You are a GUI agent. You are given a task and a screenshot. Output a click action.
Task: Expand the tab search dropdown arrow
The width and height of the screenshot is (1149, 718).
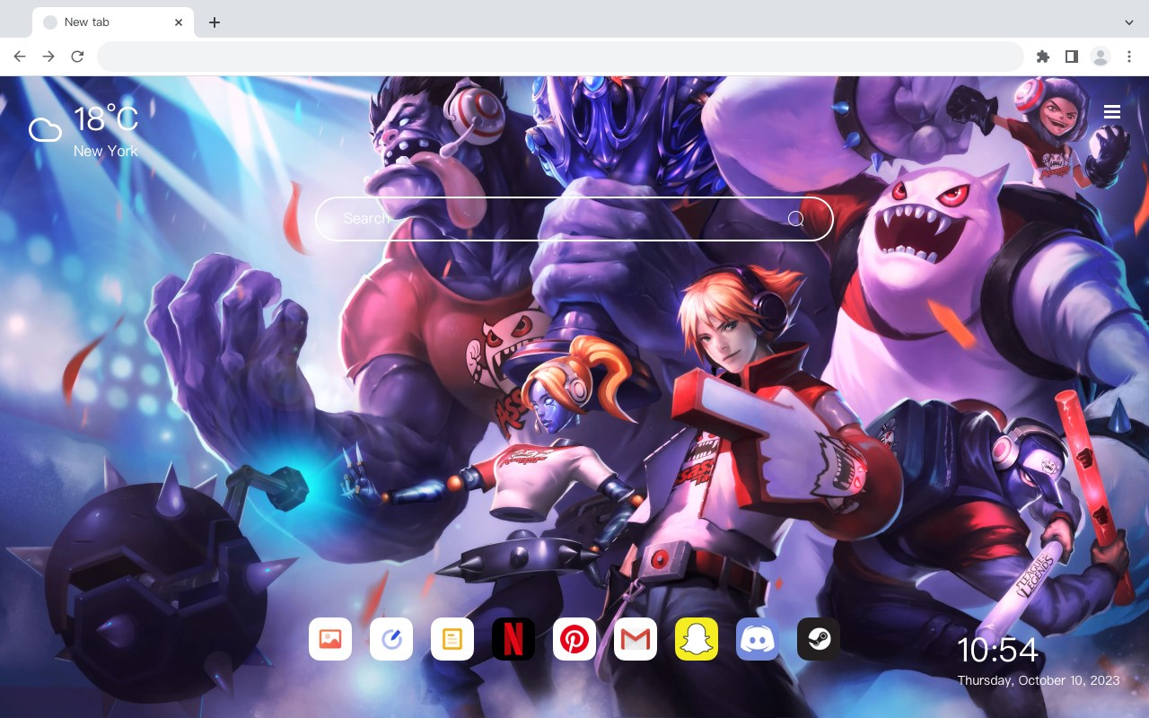point(1129,22)
